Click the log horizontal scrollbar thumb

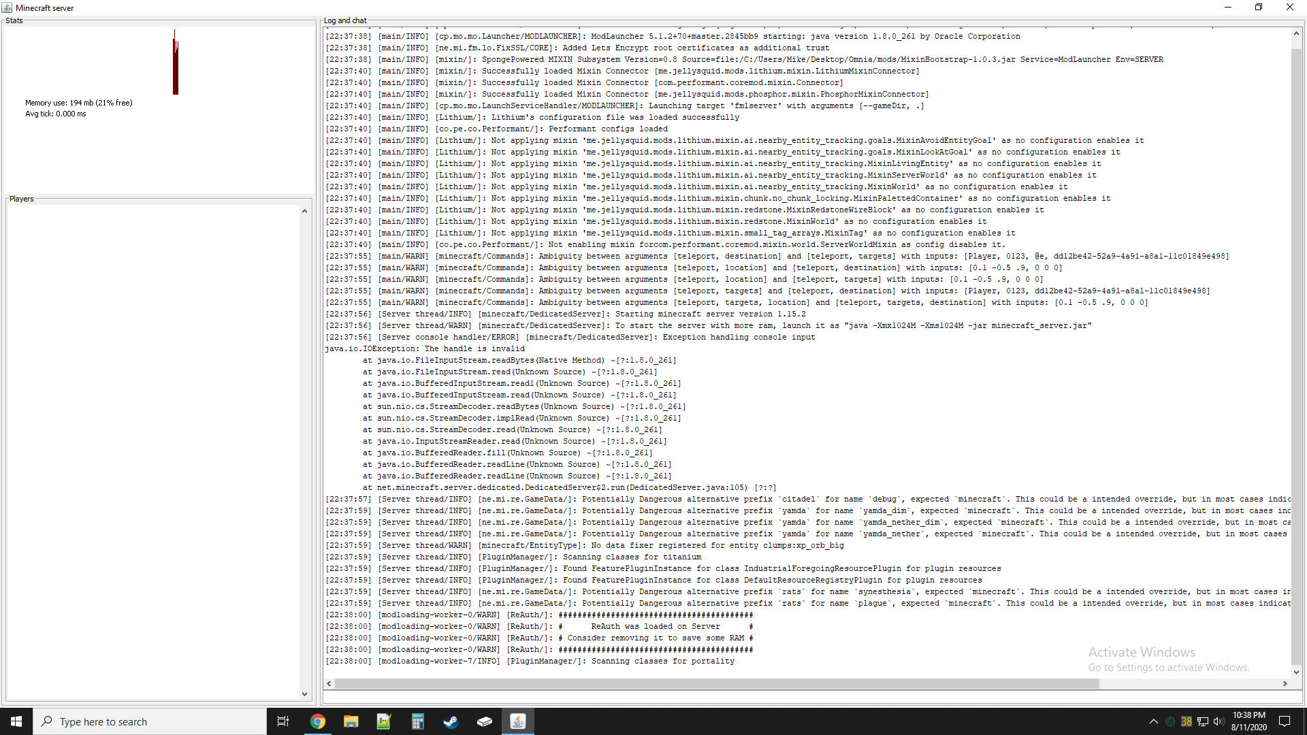coord(717,683)
